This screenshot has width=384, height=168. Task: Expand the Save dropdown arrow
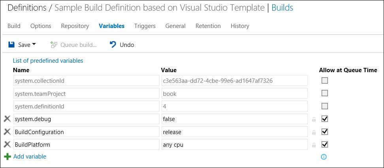34,45
